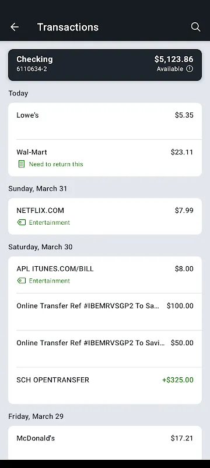Open the Lowe's transaction
Image resolution: width=210 pixels, height=468 pixels.
pyautogui.click(x=105, y=121)
